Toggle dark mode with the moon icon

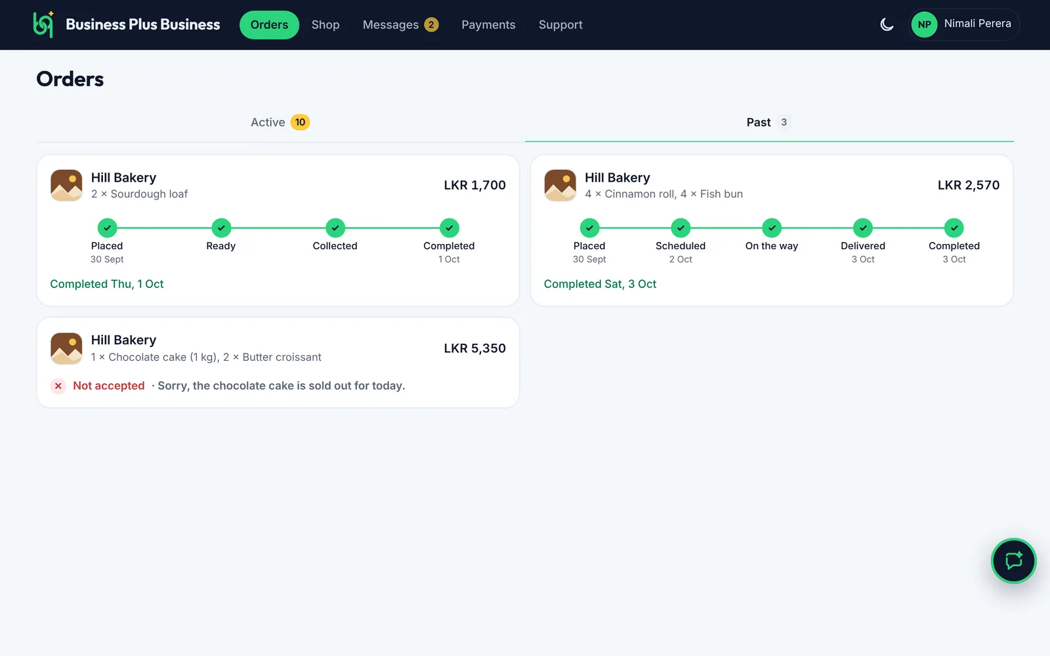coord(887,25)
